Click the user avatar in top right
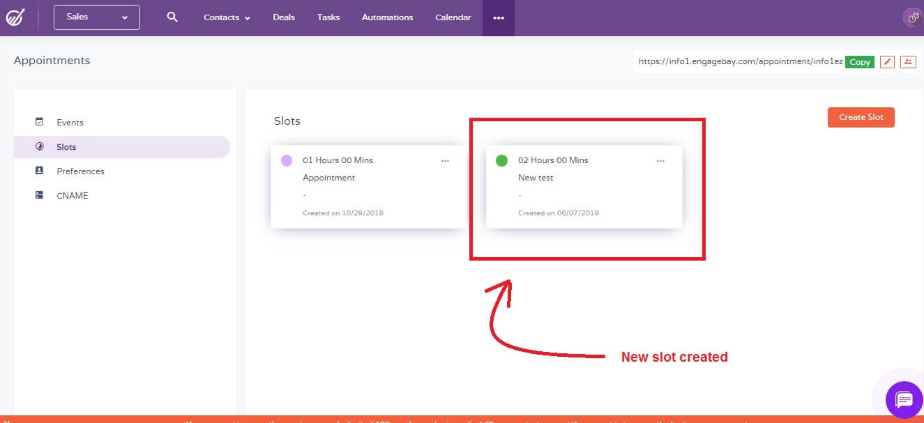The height and width of the screenshot is (423, 924). (912, 18)
